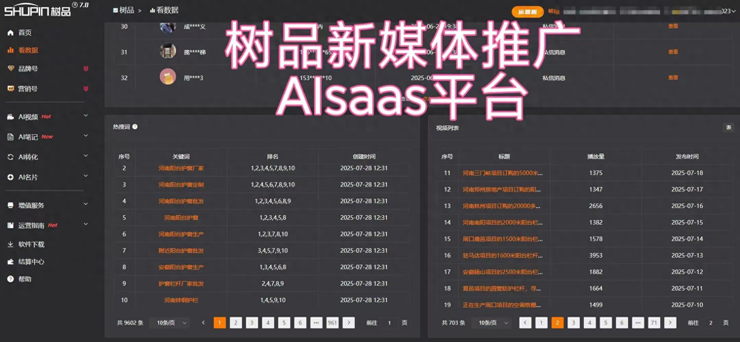Go to page 1 of 视频列表
Screen dimensions: 740x342
coord(541,323)
